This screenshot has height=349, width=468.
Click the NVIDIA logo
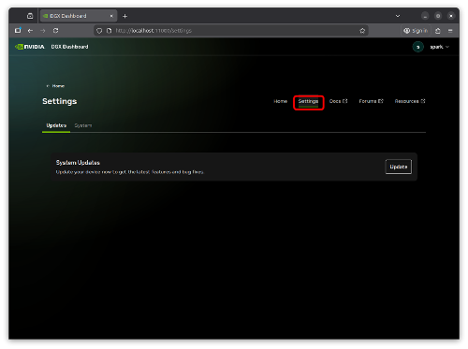(x=30, y=47)
